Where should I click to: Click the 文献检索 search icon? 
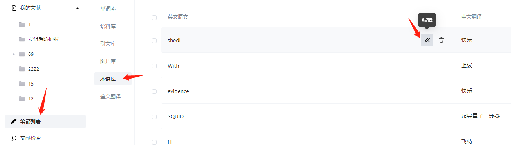tap(14, 138)
